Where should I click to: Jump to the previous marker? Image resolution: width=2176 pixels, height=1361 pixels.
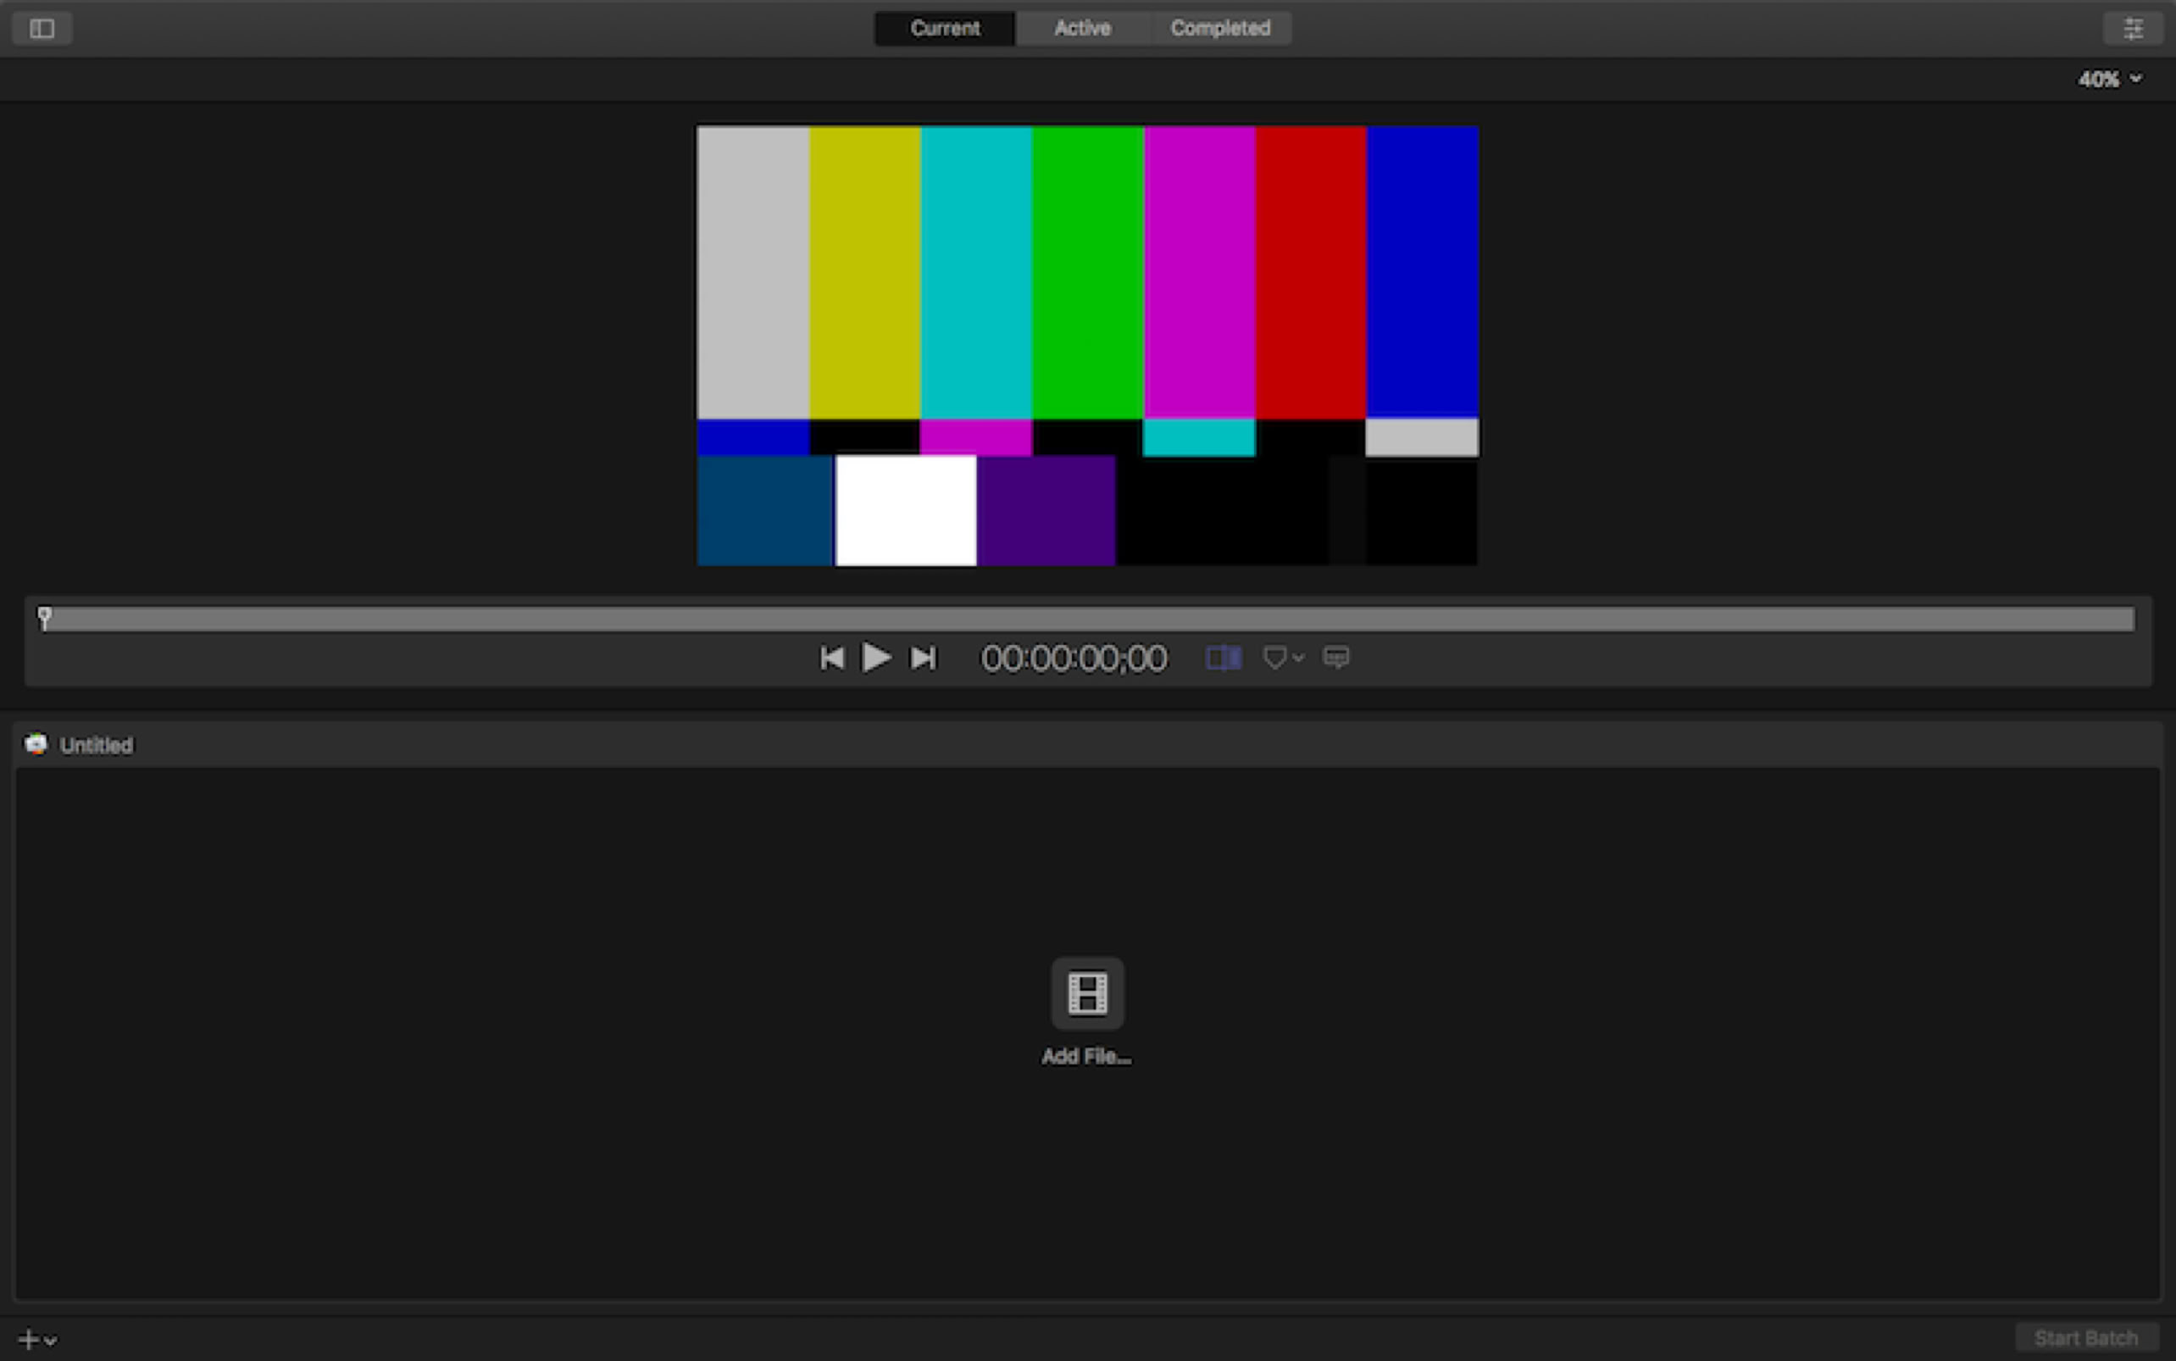(x=831, y=658)
